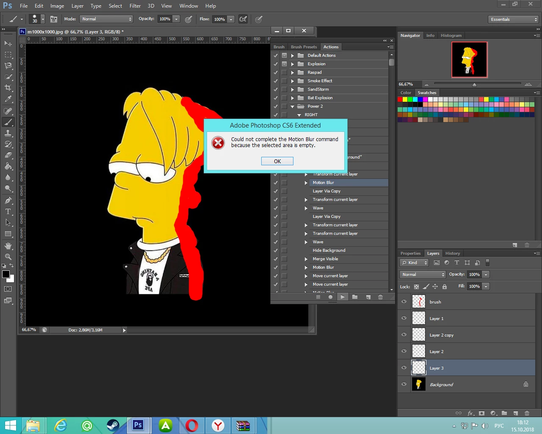Viewport: 542px width, 434px height.
Task: Select the Clone Stamp tool
Action: (8, 133)
